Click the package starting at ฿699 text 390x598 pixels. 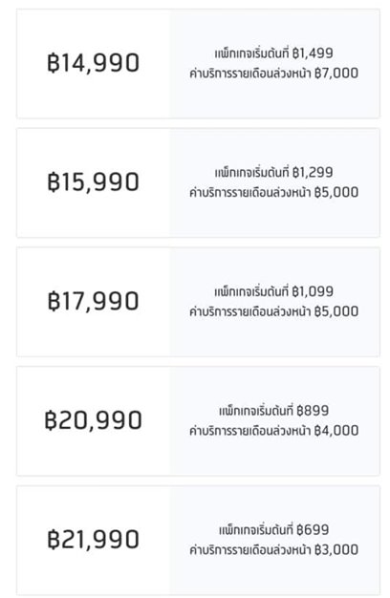coord(273,529)
